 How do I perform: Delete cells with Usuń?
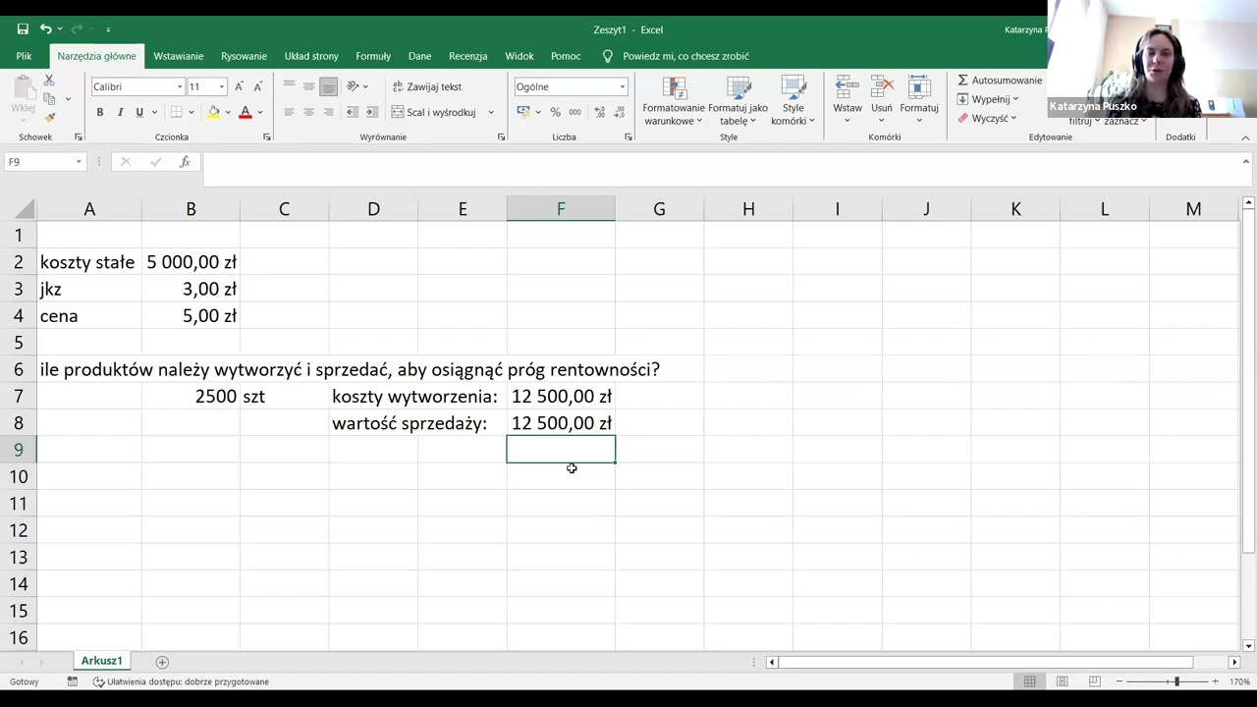coord(882,101)
